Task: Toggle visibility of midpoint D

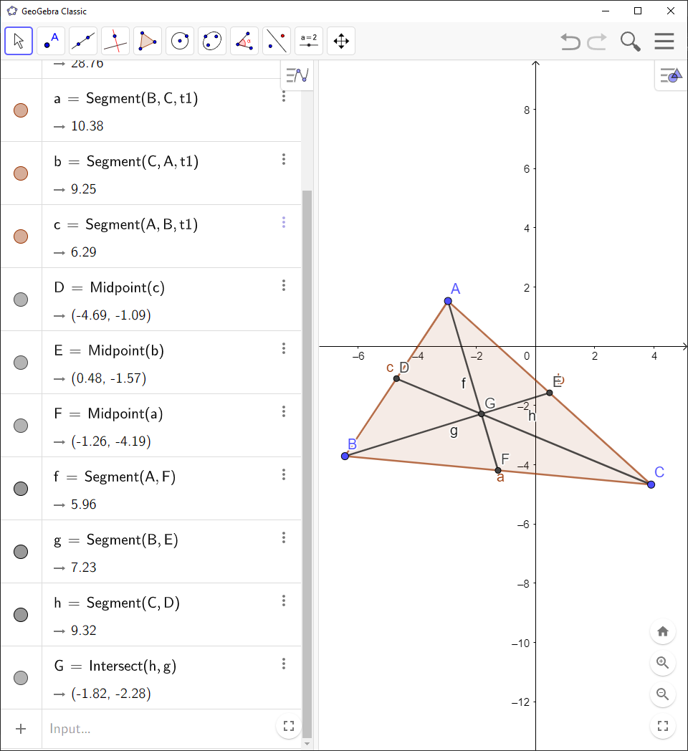Action: click(x=21, y=300)
